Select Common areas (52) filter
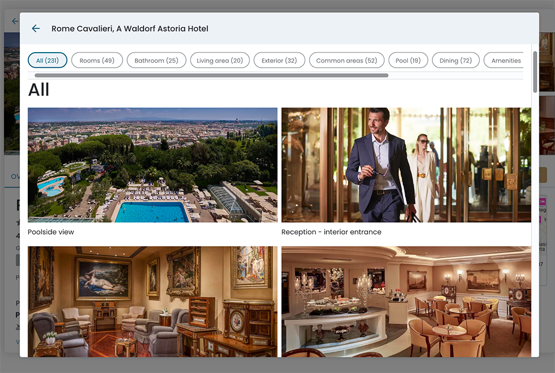Image resolution: width=555 pixels, height=373 pixels. [346, 60]
